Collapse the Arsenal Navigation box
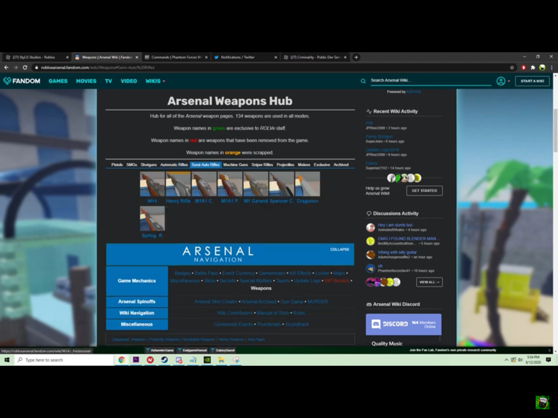 tap(339, 249)
